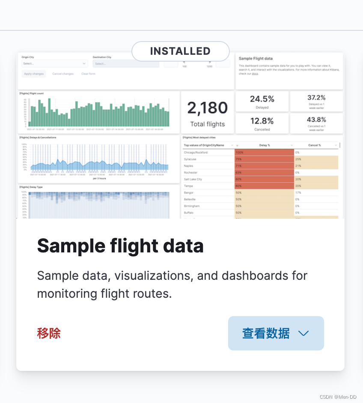Click the 移除 remove link
This screenshot has width=363, height=403.
[49, 333]
